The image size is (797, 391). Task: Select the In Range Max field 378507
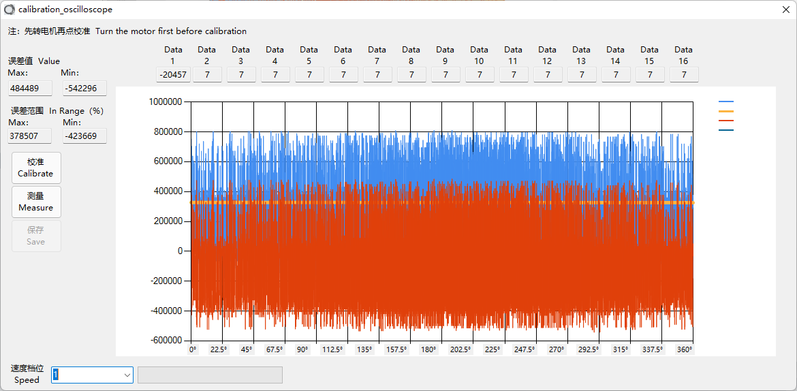point(30,136)
